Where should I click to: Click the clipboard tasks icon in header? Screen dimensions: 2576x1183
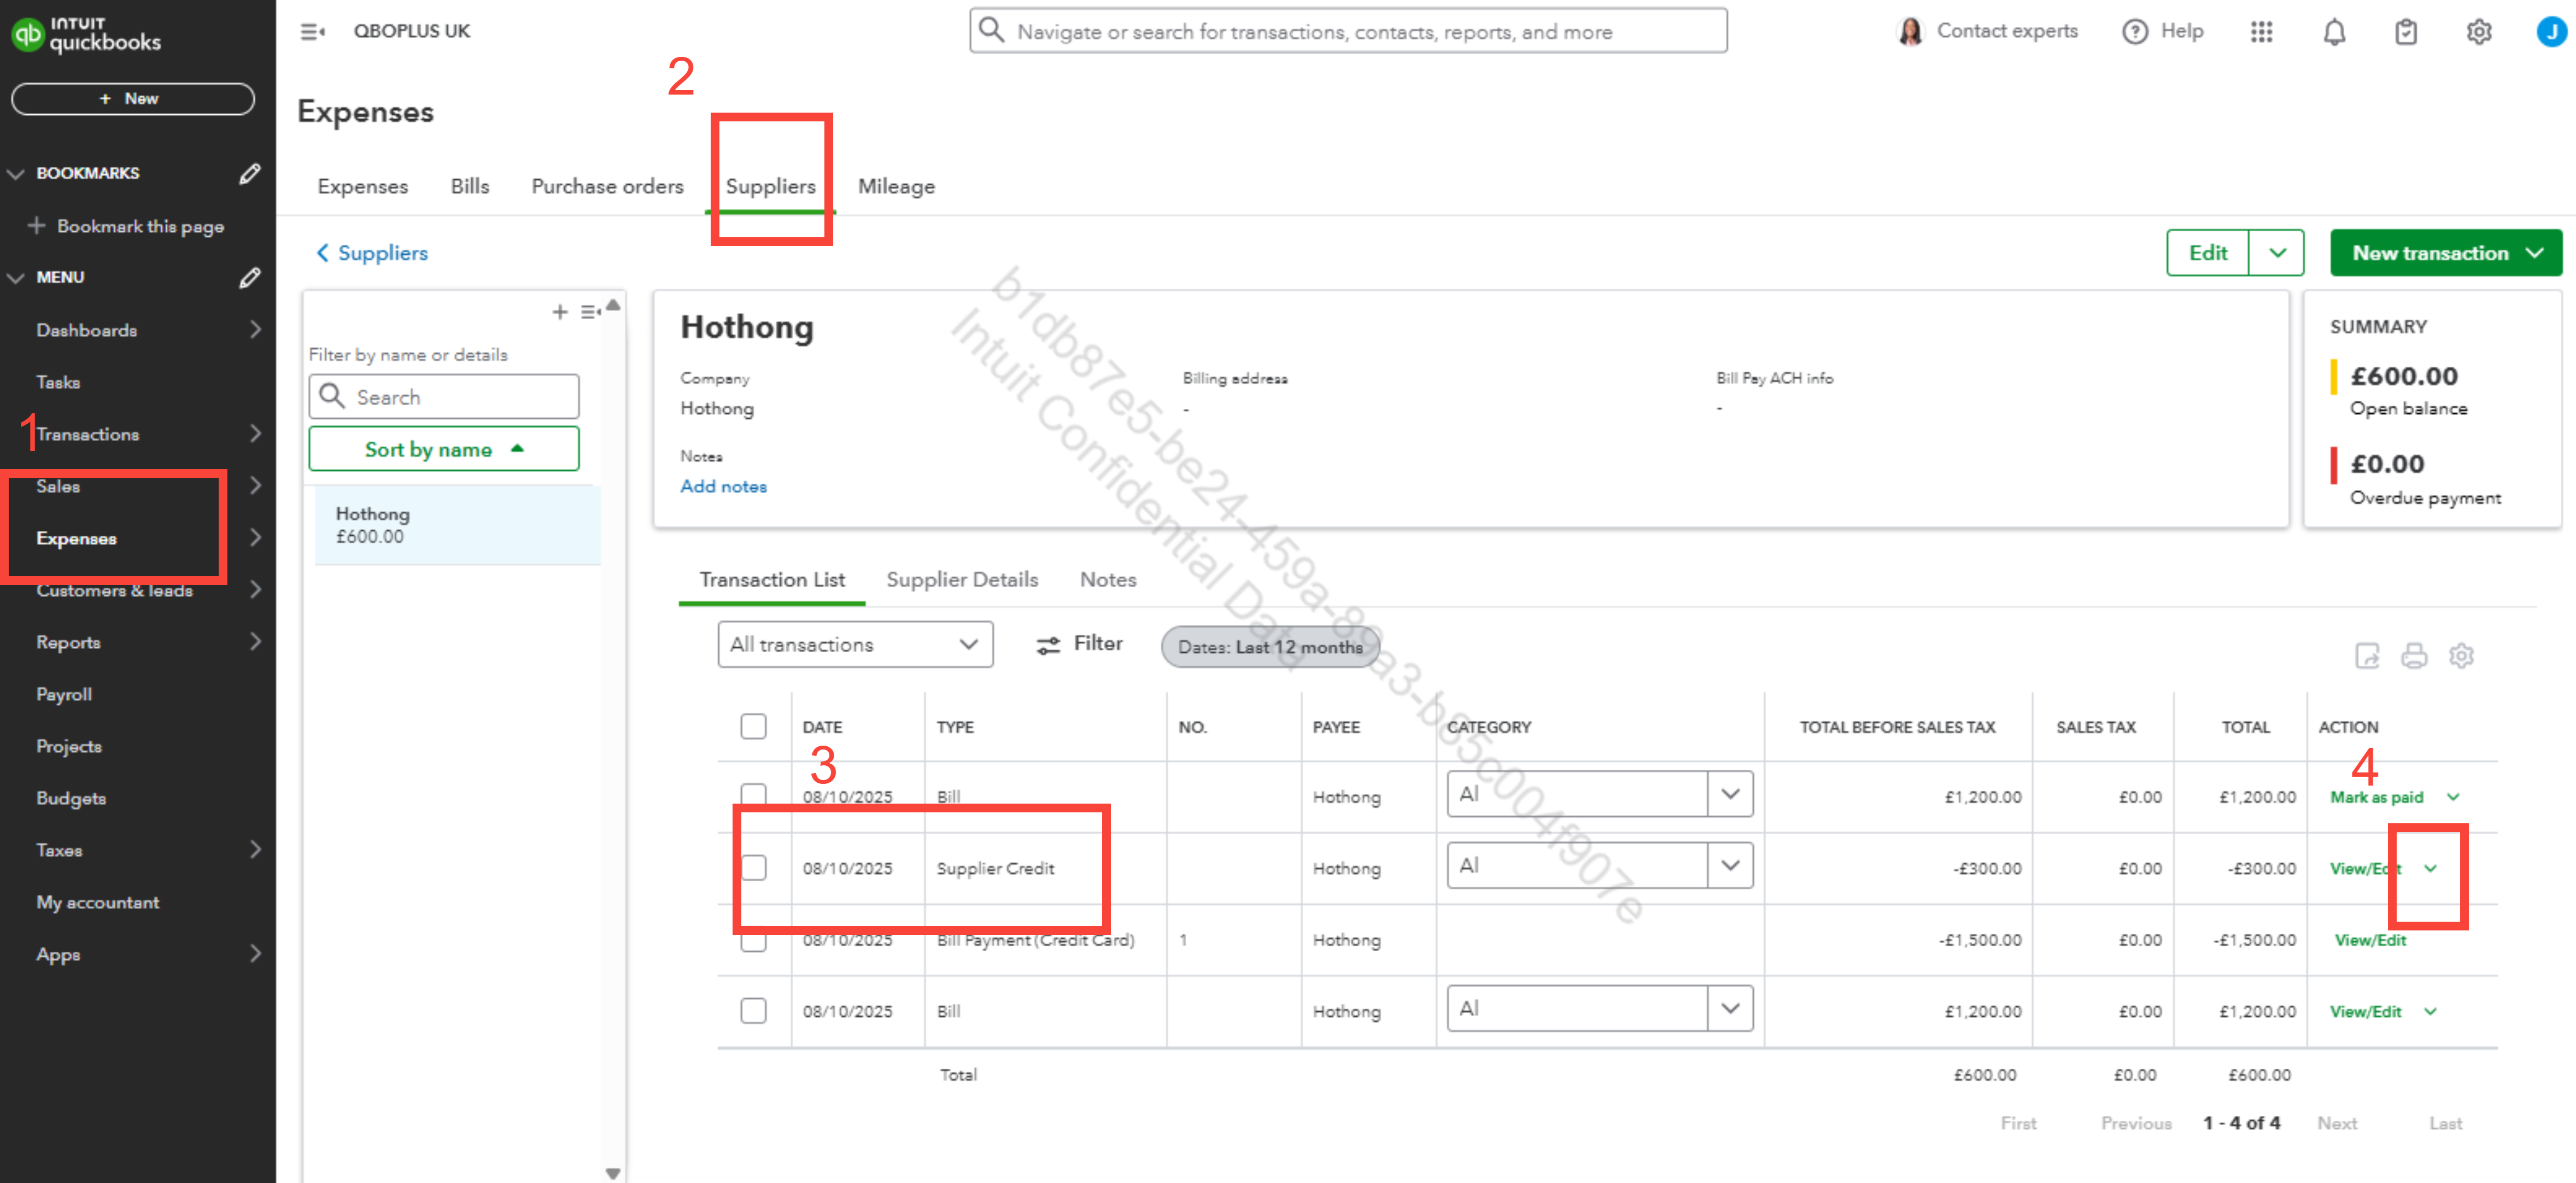[x=2405, y=32]
